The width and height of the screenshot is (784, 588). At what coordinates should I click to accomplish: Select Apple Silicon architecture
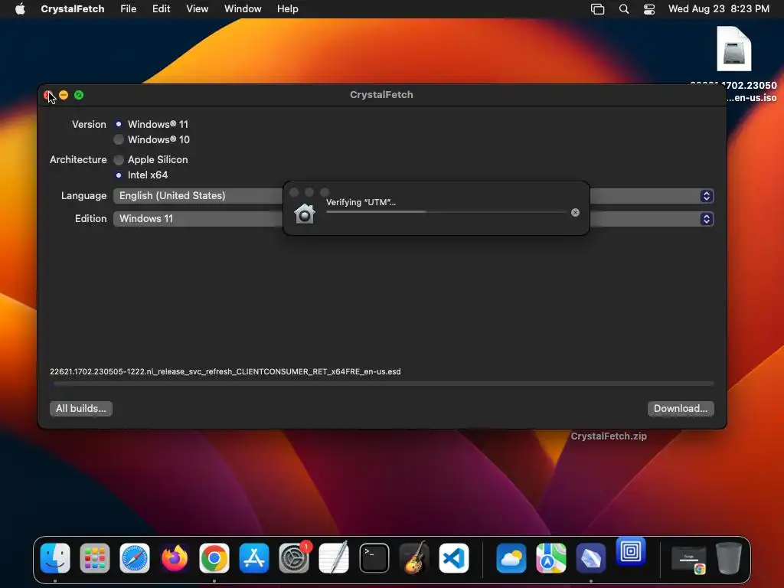click(119, 159)
